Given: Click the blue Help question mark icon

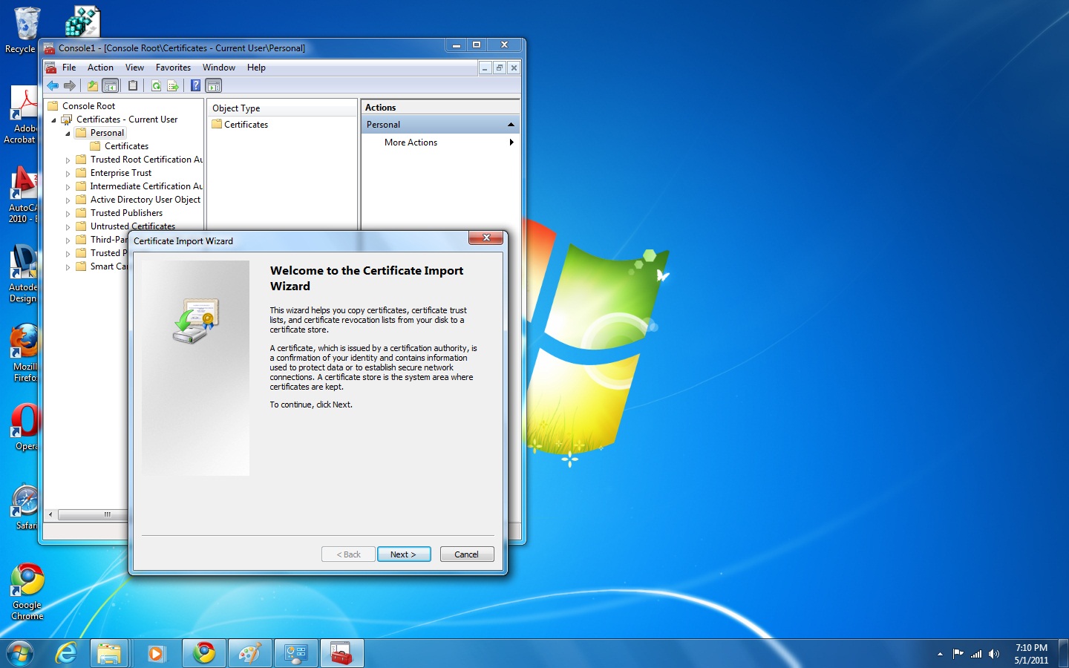Looking at the screenshot, I should 196,86.
